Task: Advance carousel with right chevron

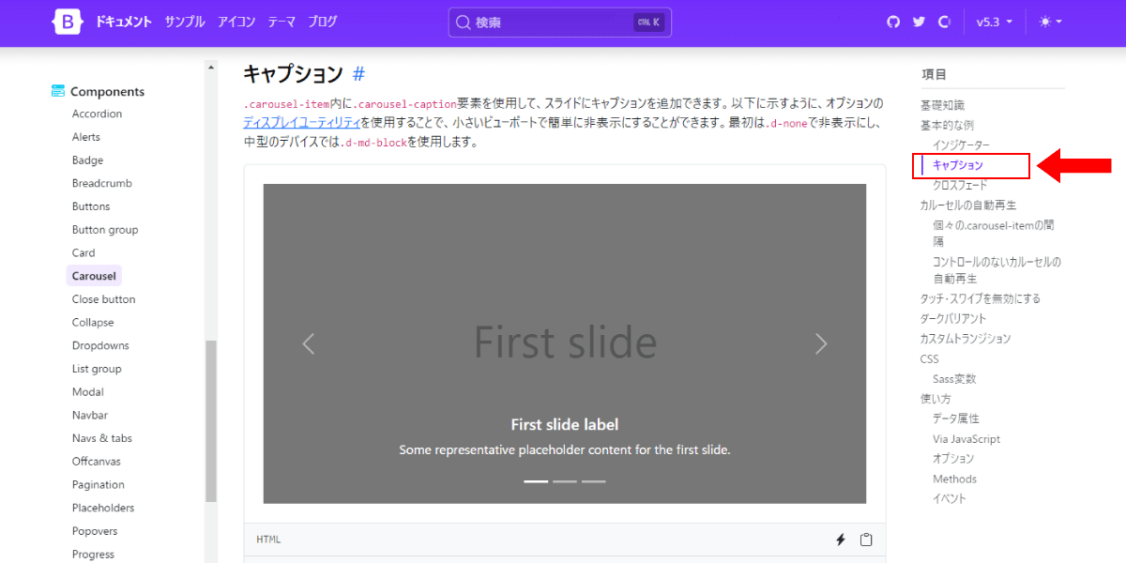Action: tap(821, 344)
